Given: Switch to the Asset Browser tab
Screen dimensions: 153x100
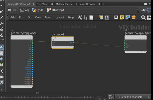Looking at the screenshot, I should [88, 4].
